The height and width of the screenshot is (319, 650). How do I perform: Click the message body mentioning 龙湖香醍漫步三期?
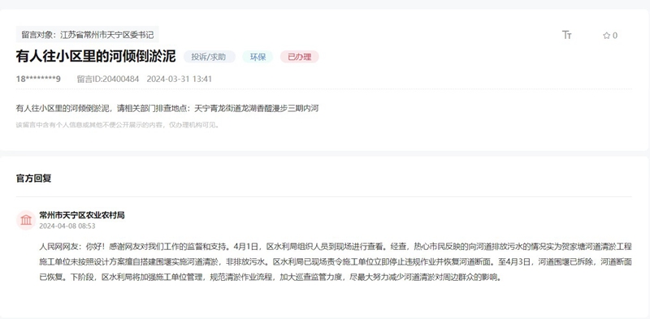167,109
